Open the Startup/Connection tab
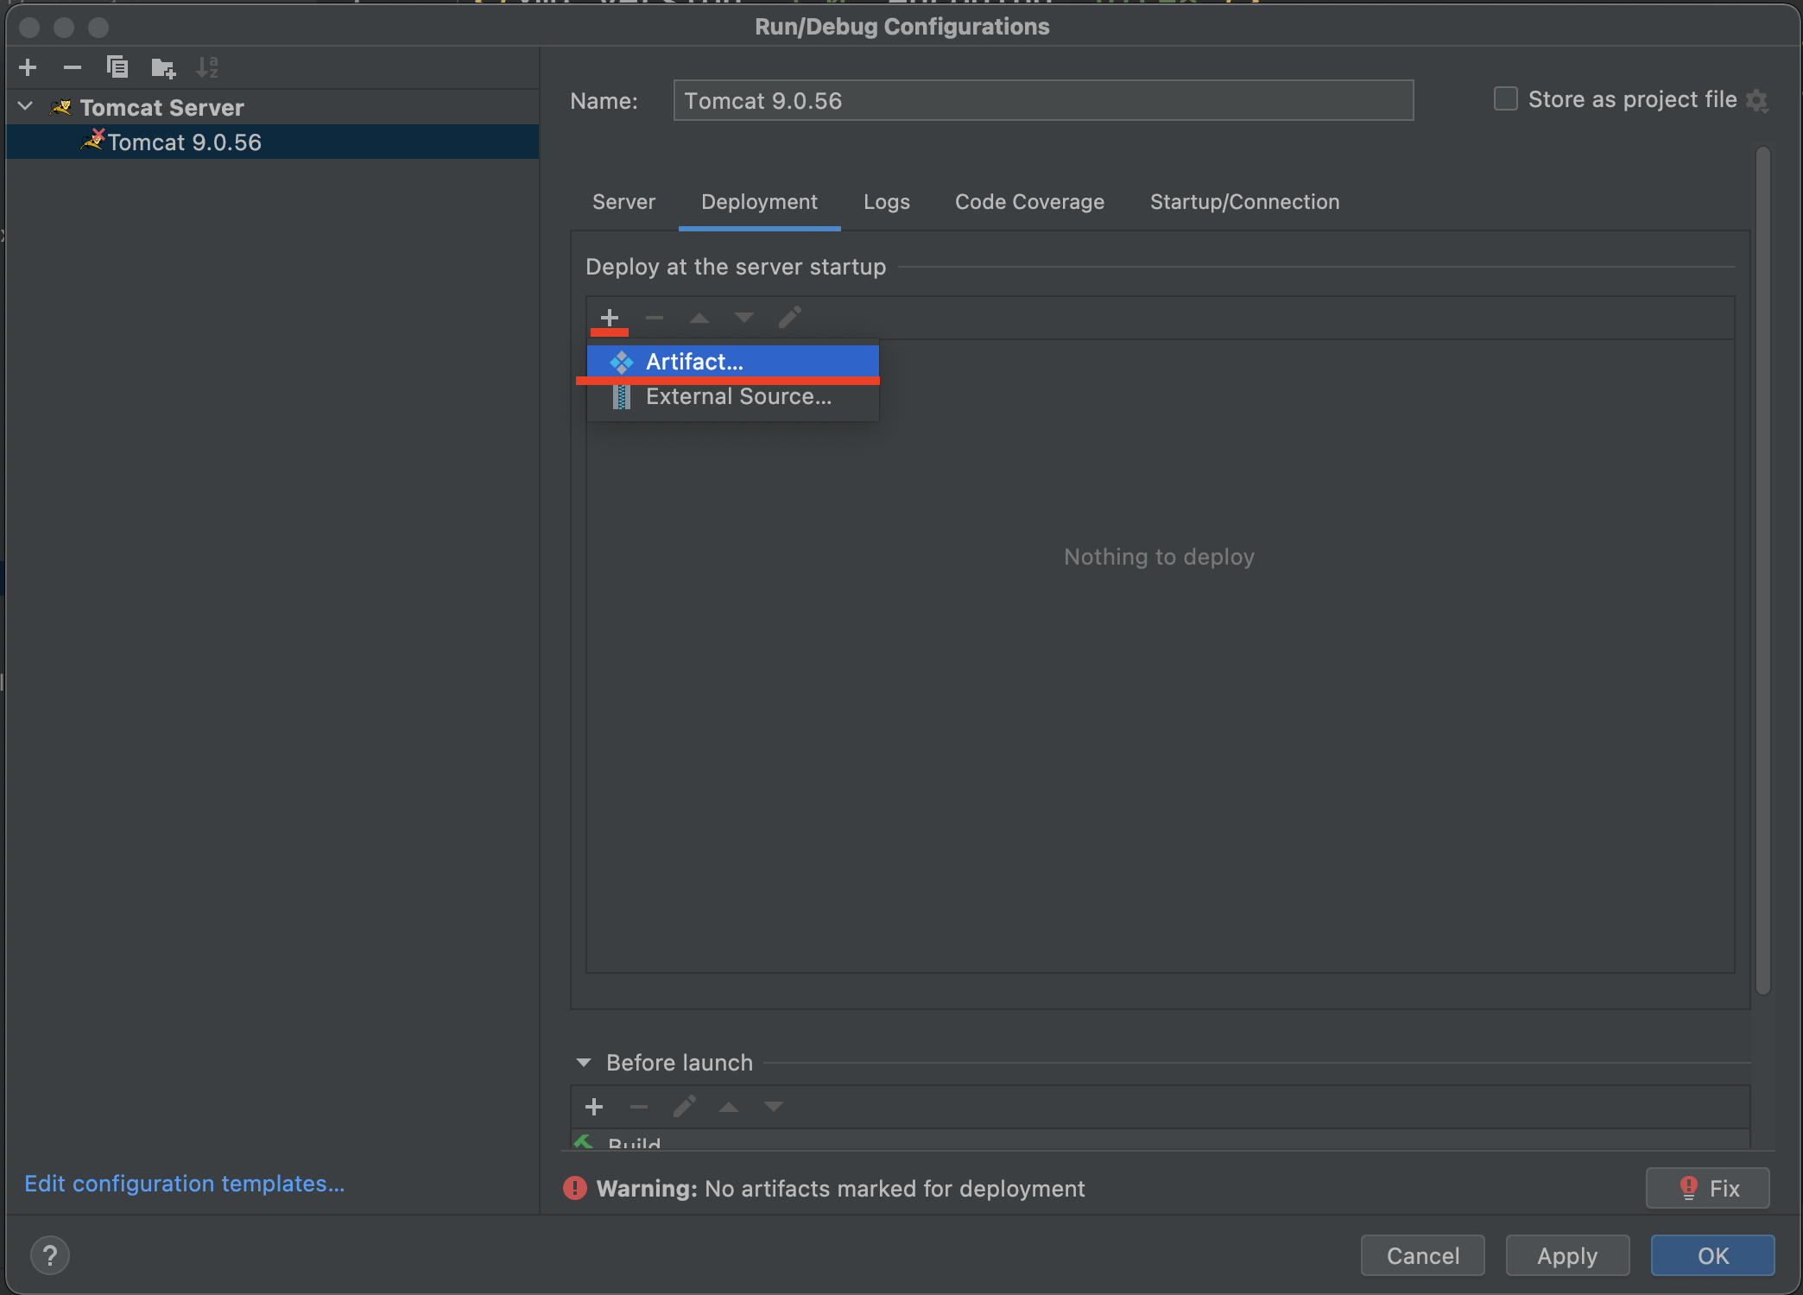Image resolution: width=1803 pixels, height=1295 pixels. pyautogui.click(x=1244, y=202)
